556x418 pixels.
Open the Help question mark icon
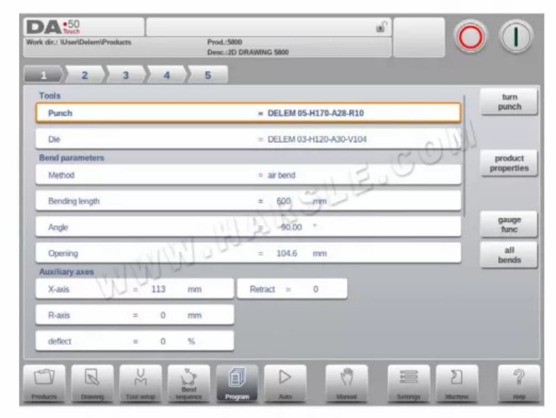point(519,384)
